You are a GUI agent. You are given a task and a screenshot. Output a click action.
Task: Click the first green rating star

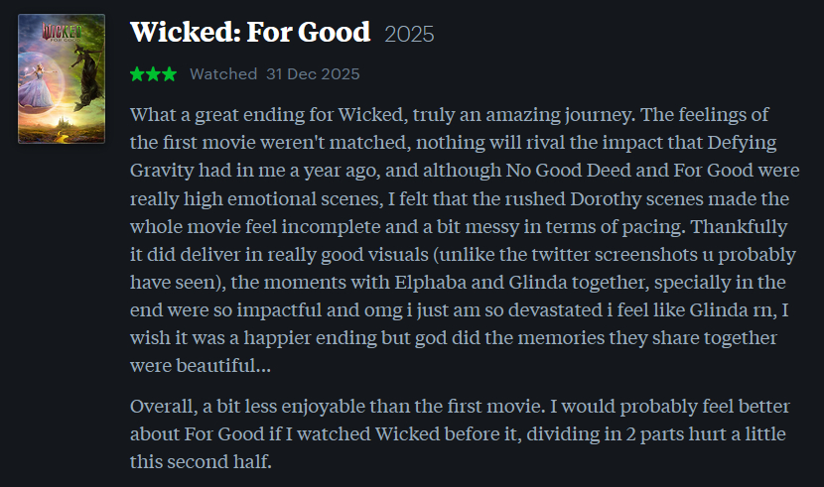point(137,74)
